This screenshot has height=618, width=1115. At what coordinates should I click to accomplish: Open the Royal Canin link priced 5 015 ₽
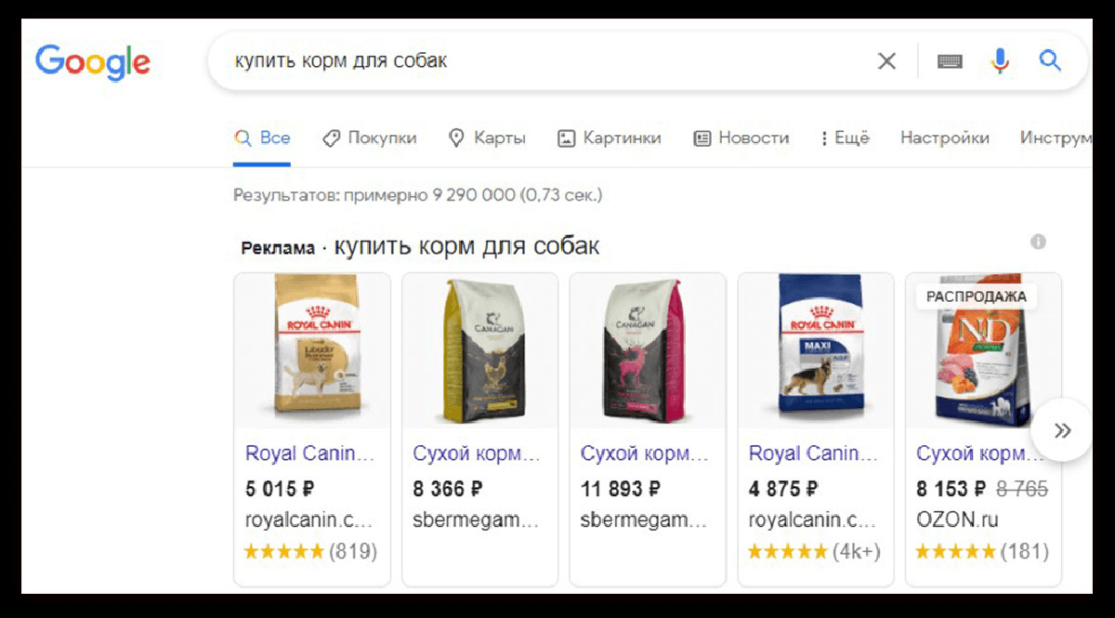click(x=310, y=454)
